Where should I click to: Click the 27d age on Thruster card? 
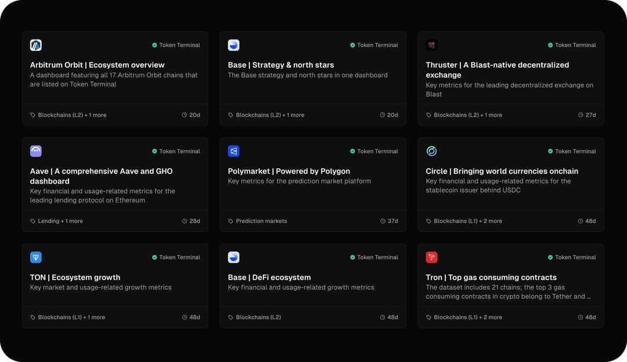590,115
